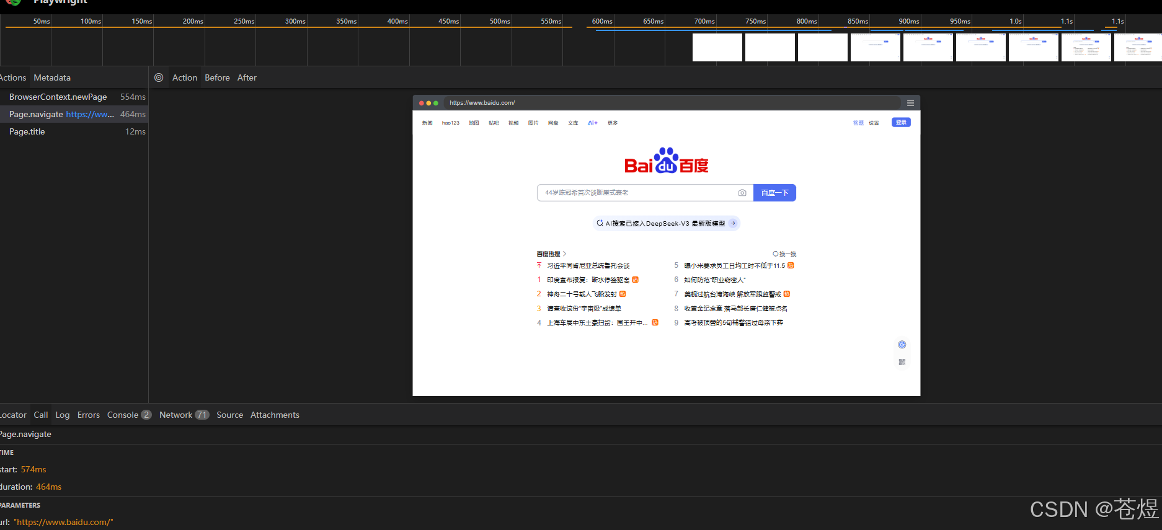Viewport: 1162px width, 530px height.
Task: Open the 视频 link in Baidu nav
Action: [x=513, y=123]
